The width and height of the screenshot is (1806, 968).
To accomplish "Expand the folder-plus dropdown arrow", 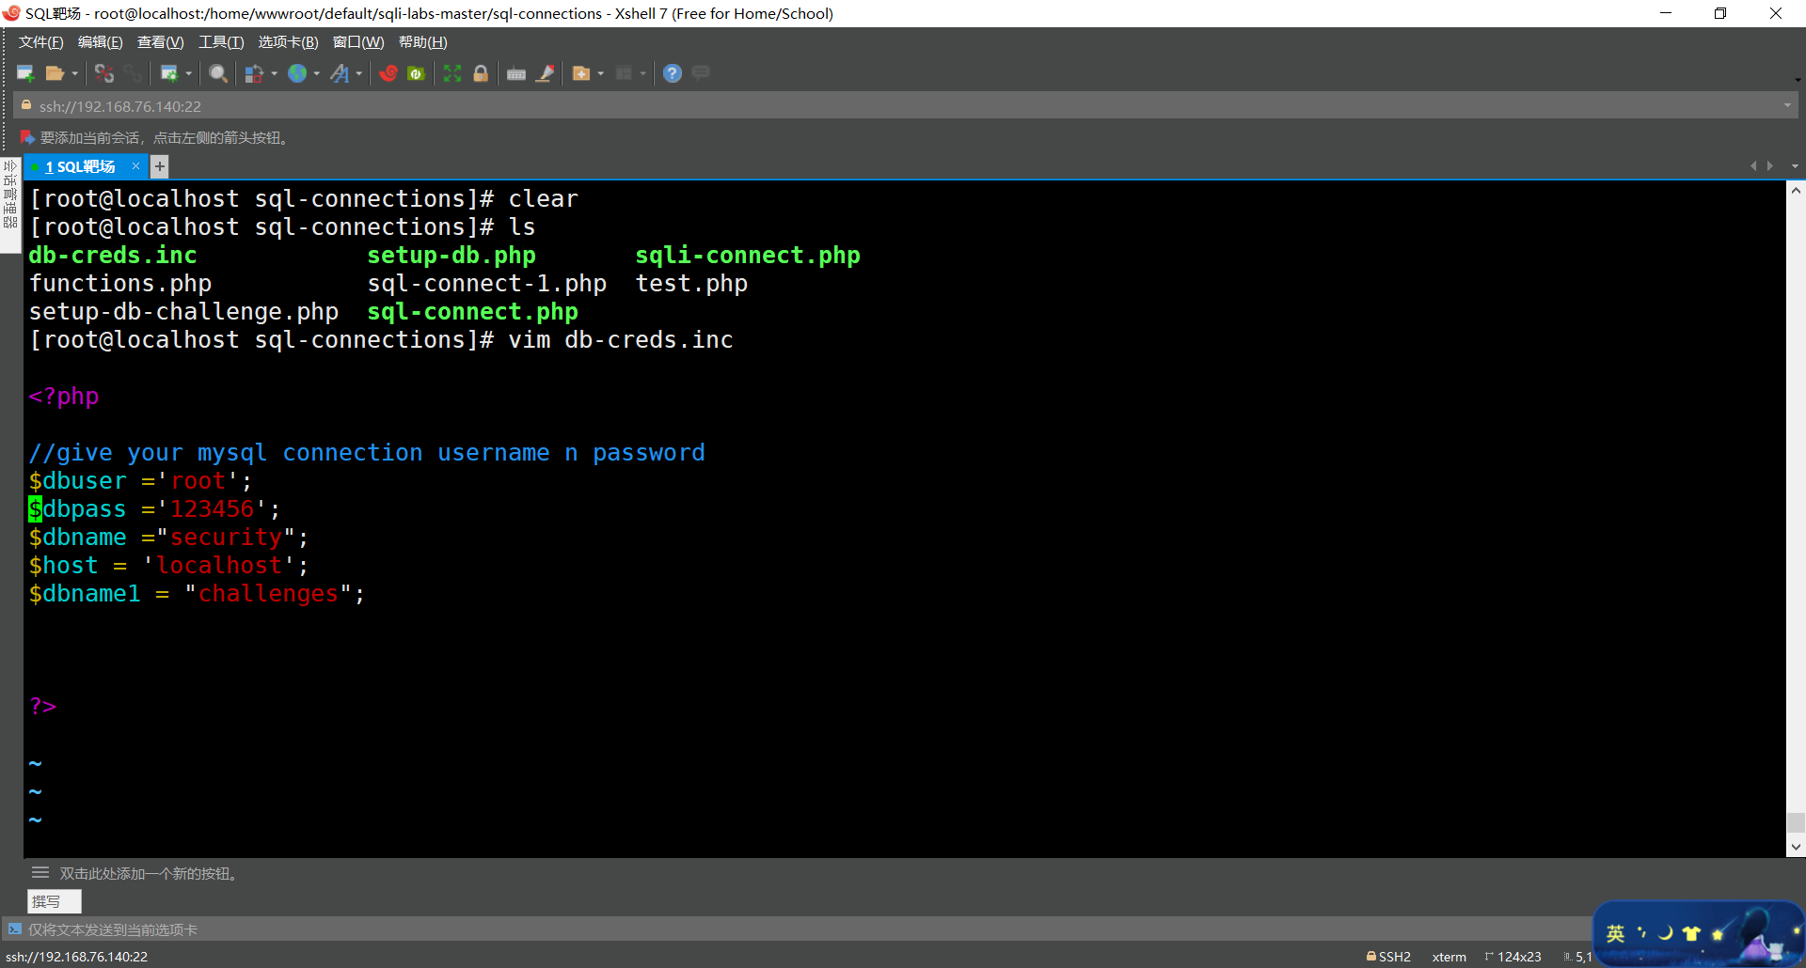I will (x=601, y=73).
